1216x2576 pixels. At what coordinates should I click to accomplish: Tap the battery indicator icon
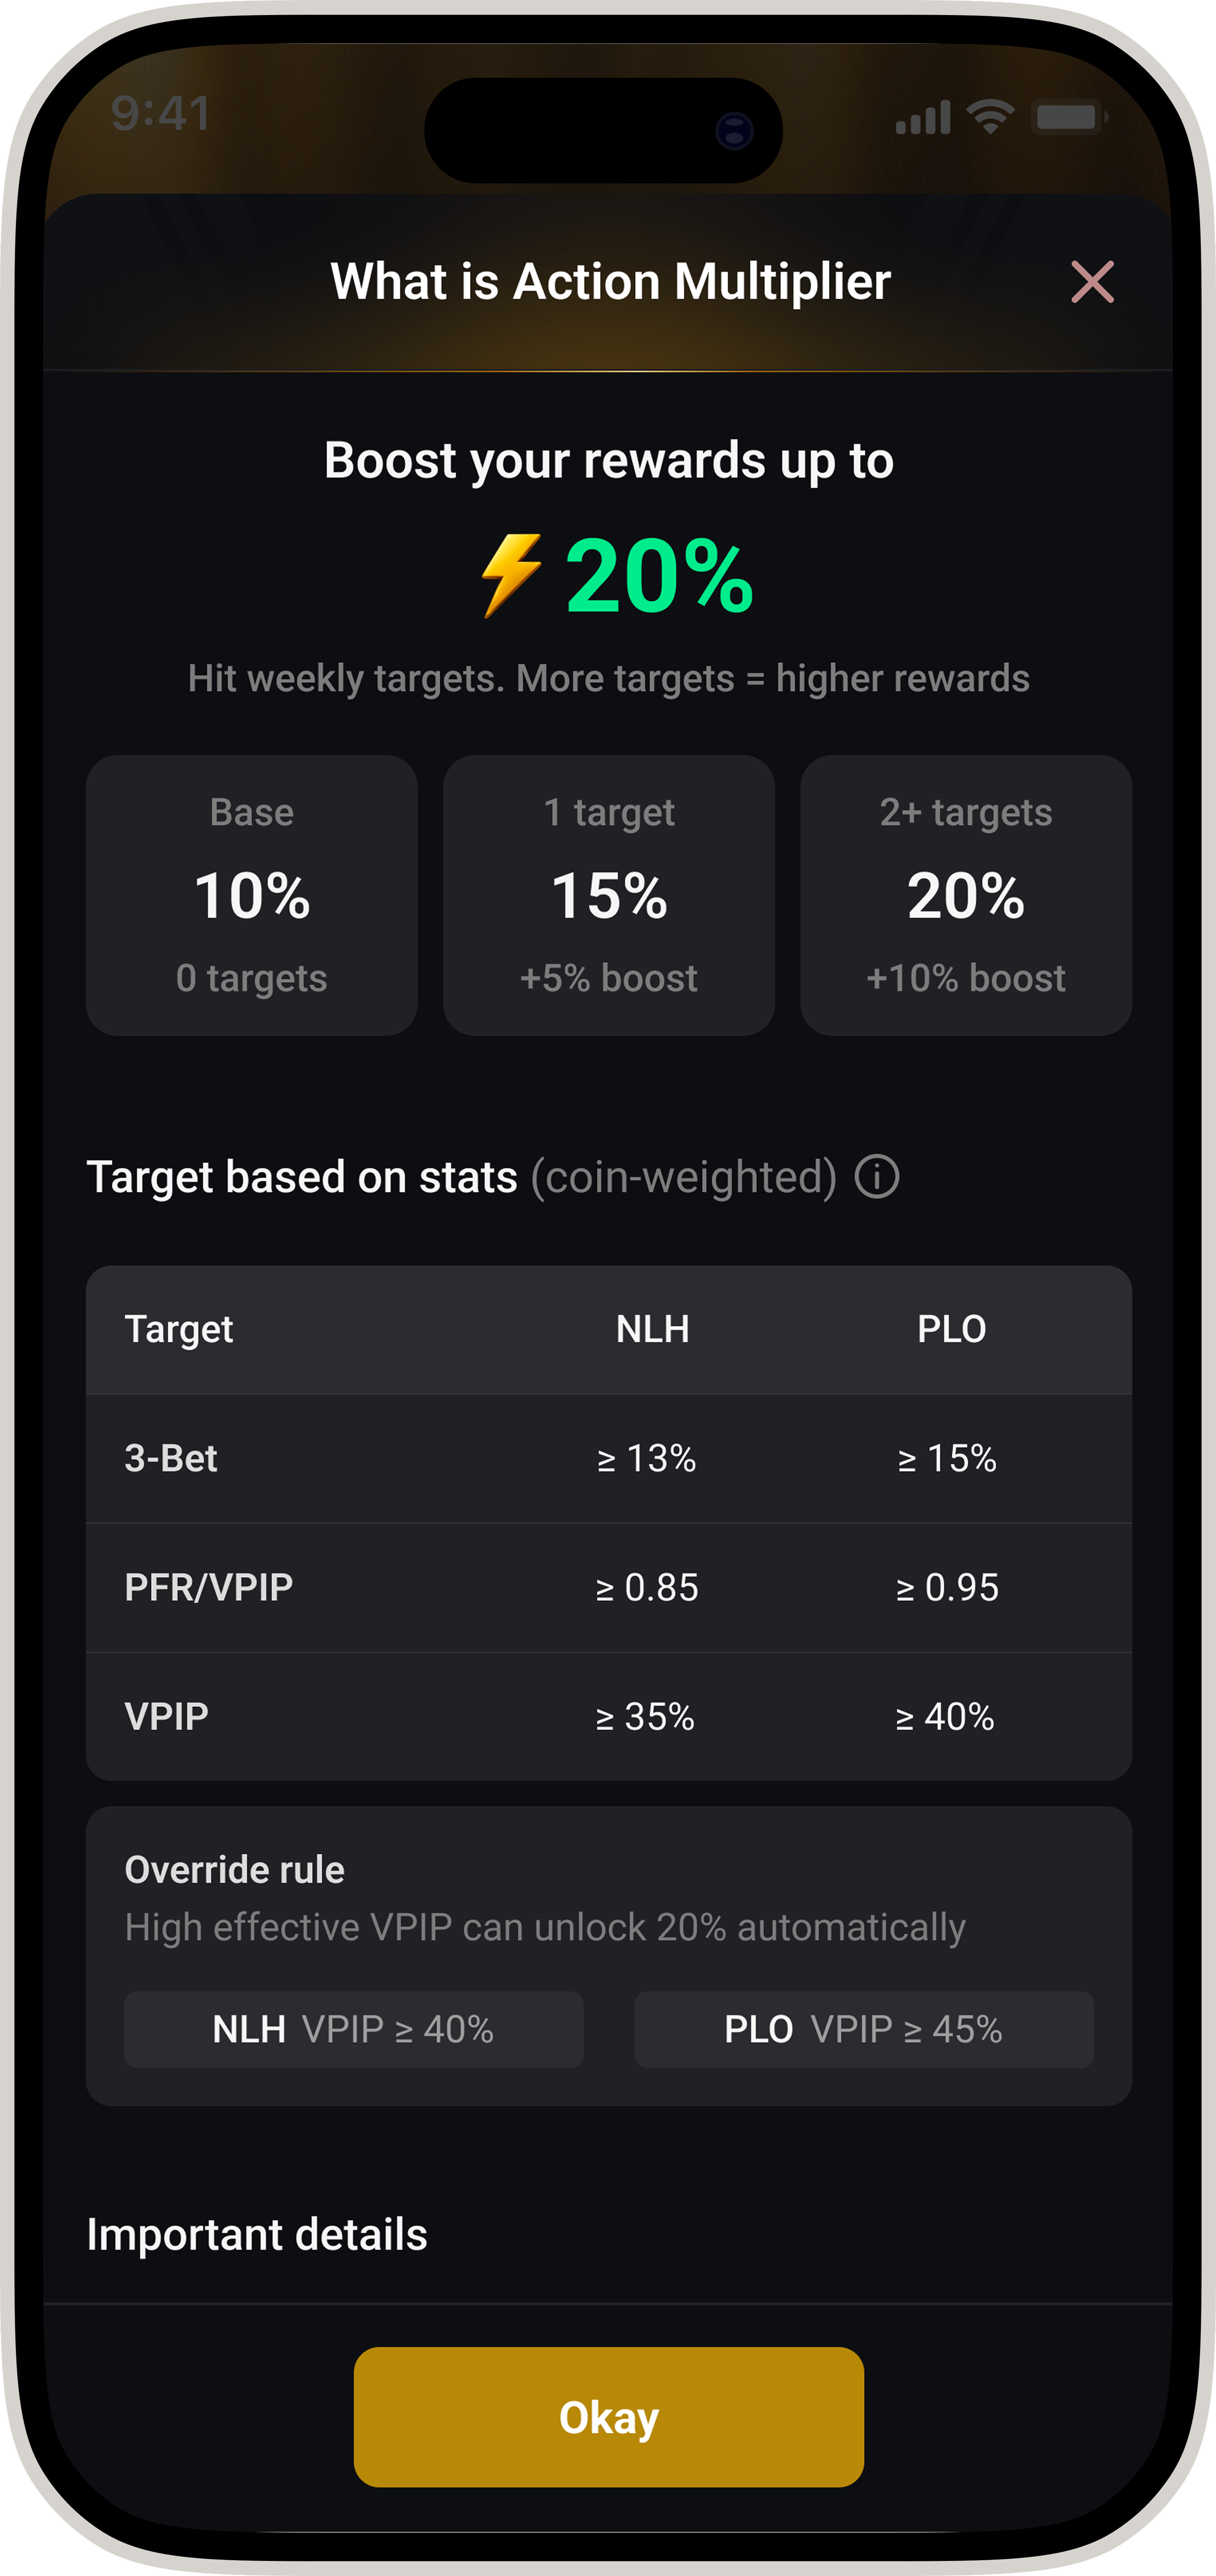click(1070, 117)
